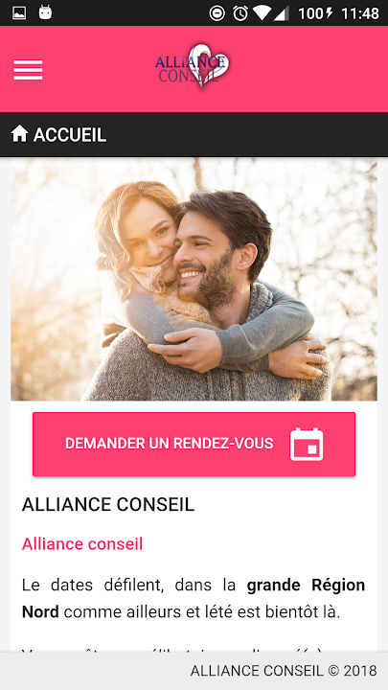The height and width of the screenshot is (690, 388).
Task: Tap the picture icon in status bar
Action: (x=19, y=13)
